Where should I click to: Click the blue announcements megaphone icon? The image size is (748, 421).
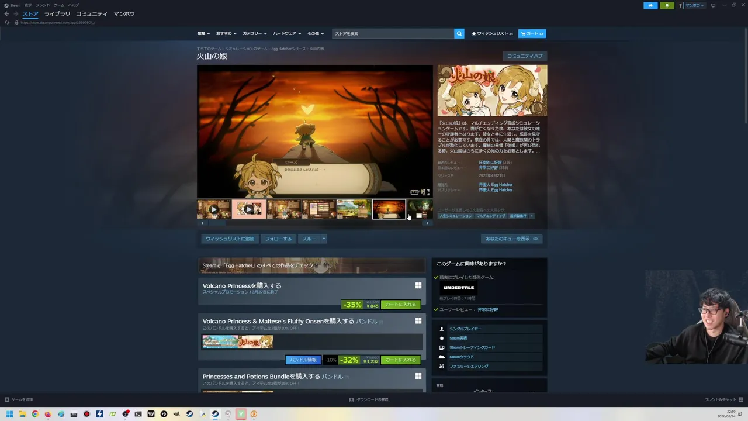tap(650, 5)
